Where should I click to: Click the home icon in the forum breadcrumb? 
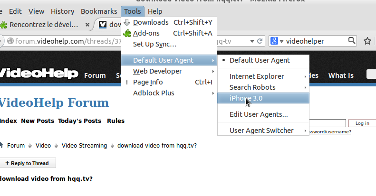pos(1,146)
